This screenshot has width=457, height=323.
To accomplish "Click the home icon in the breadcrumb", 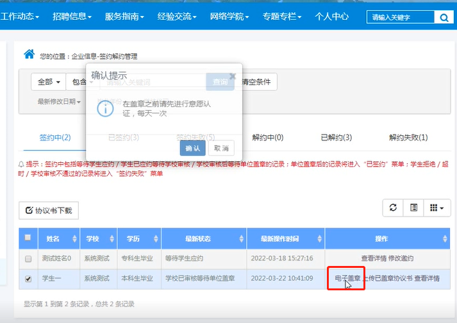I will pyautogui.click(x=29, y=54).
